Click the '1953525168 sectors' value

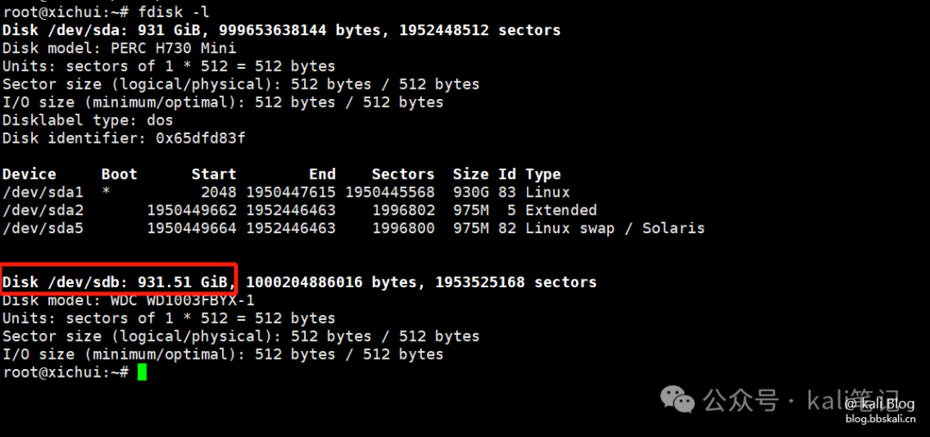tap(516, 282)
